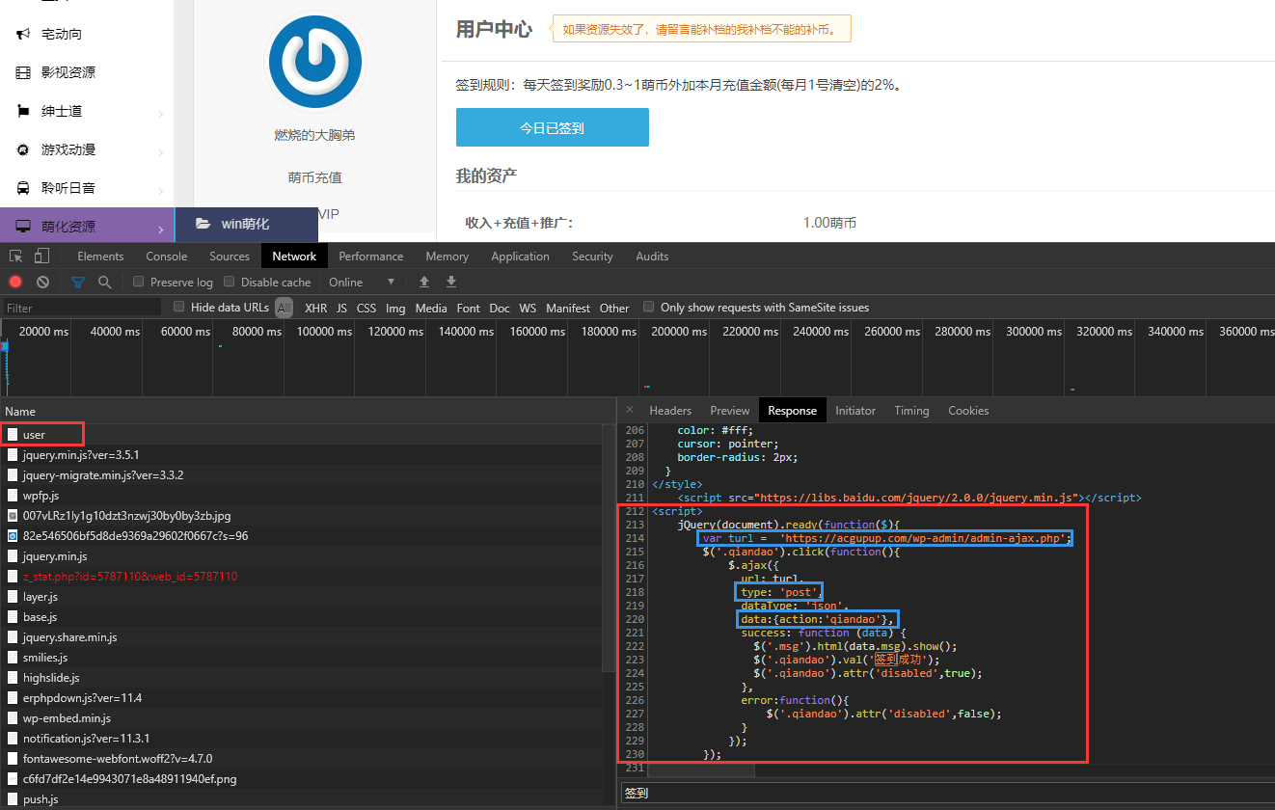Click the 游戏动漫 sidebar icon
The height and width of the screenshot is (810, 1275).
[23, 149]
